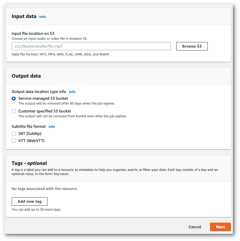The height and width of the screenshot is (241, 240).
Task: Select the Service-managed S3 bucket radio button
Action: click(x=14, y=99)
